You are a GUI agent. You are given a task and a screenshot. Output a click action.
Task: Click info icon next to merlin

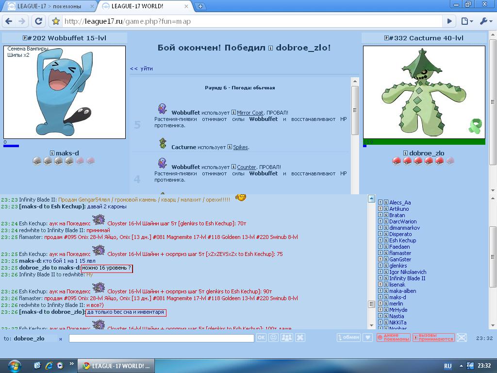click(386, 304)
